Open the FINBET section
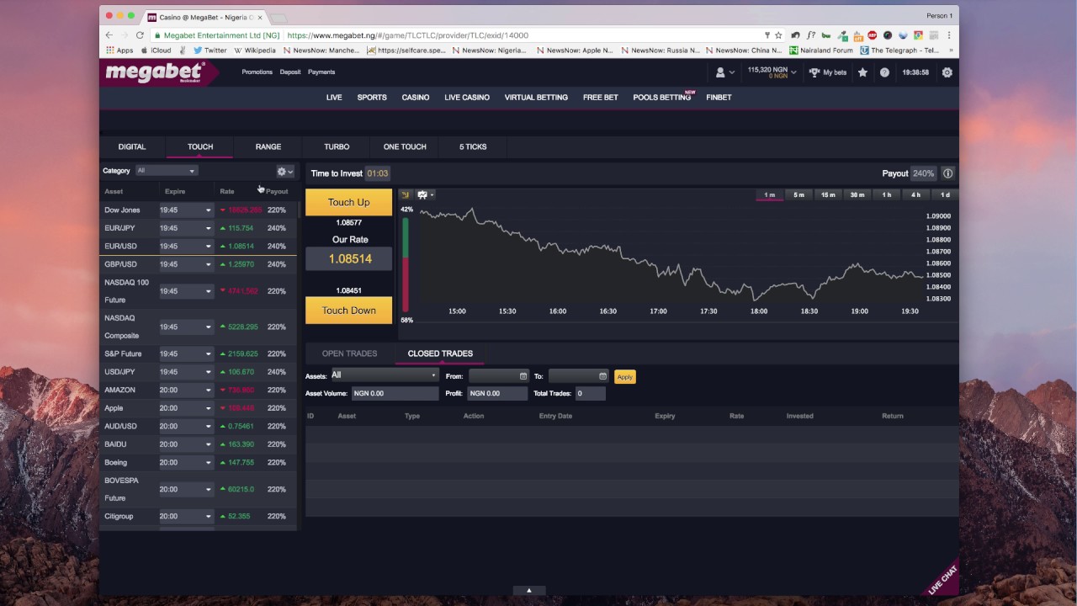This screenshot has height=606, width=1077. click(x=719, y=98)
